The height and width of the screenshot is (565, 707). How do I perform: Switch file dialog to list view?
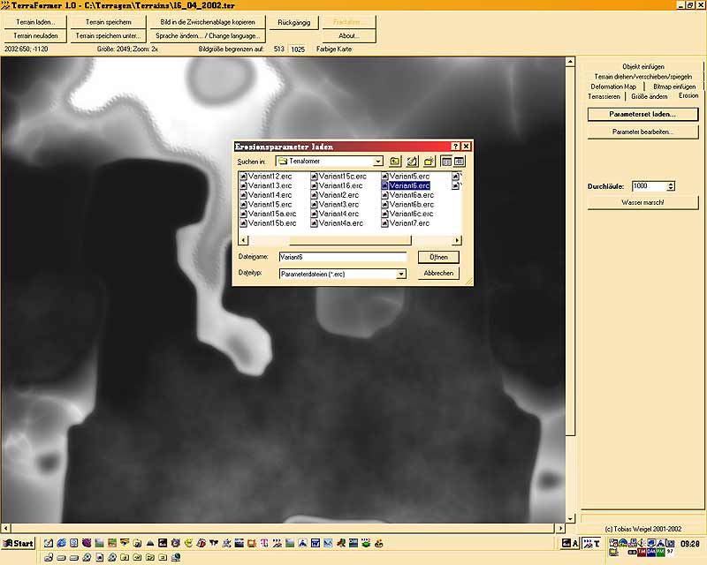(446, 162)
